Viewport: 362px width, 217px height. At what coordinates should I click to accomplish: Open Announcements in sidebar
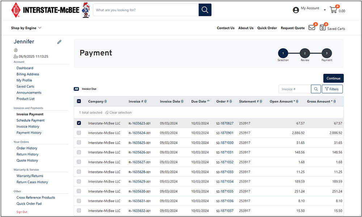pyautogui.click(x=29, y=93)
